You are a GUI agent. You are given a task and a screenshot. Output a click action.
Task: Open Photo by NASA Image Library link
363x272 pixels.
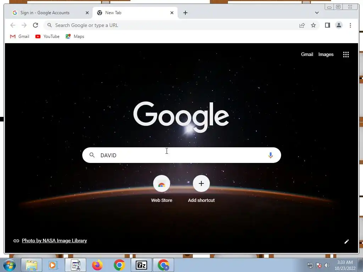54,240
